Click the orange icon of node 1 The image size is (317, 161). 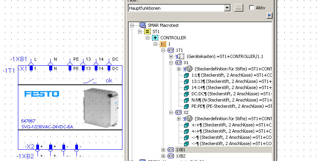[x=163, y=44]
